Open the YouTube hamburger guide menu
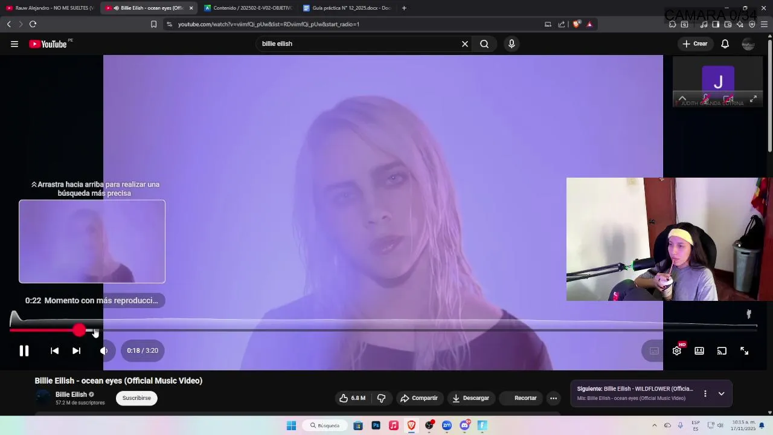The image size is (773, 435). click(14, 43)
